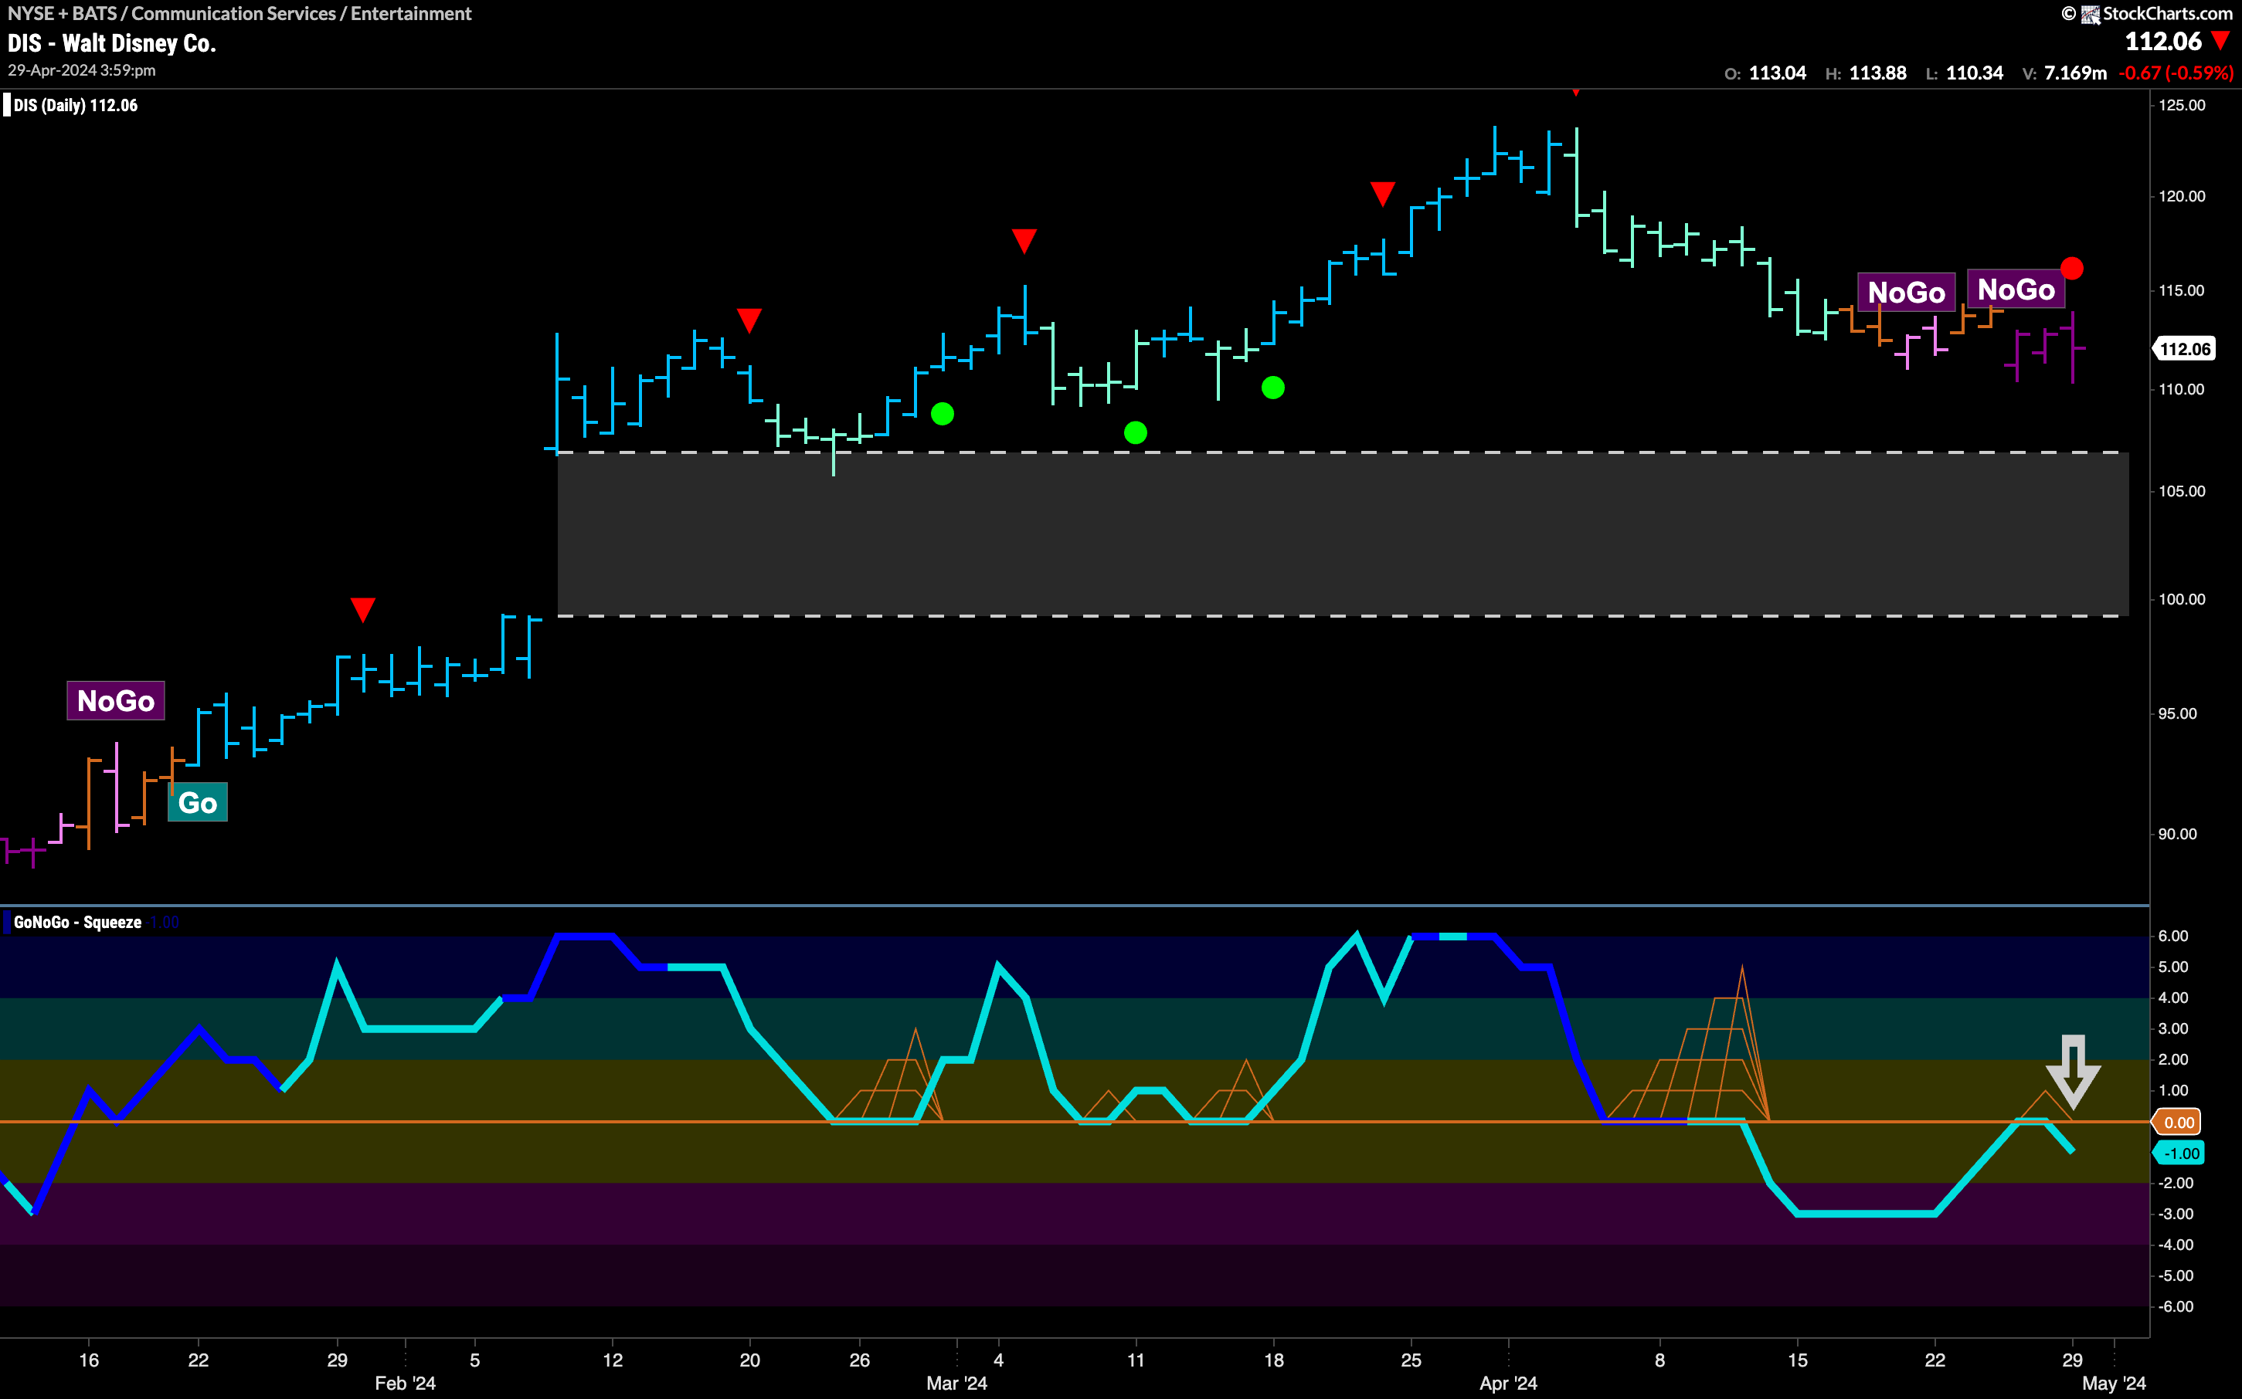Click the 105.00 price axis label
Image resolution: width=2242 pixels, height=1399 pixels.
pos(2182,491)
